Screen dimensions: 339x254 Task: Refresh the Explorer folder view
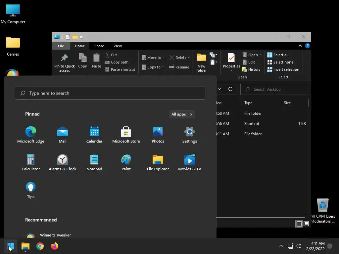(230, 89)
